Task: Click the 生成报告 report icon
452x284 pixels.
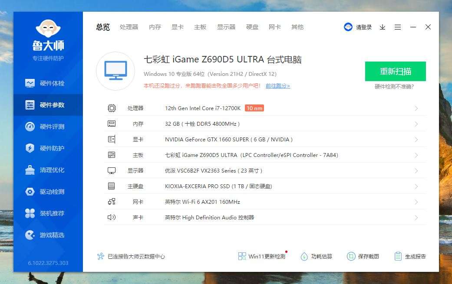Action: coord(398,256)
